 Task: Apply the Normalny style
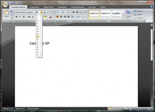pyautogui.click(x=94, y=15)
